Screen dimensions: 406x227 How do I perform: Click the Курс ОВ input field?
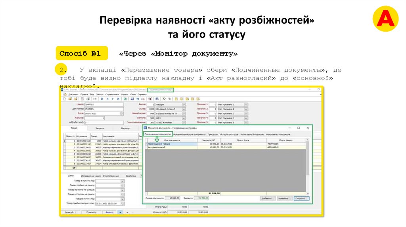pyautogui.click(x=94, y=118)
